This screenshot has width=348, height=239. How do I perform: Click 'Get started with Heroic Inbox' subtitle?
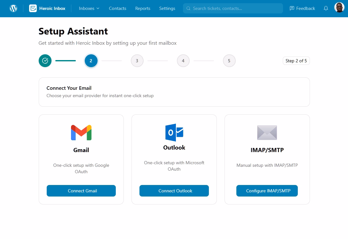click(x=107, y=43)
